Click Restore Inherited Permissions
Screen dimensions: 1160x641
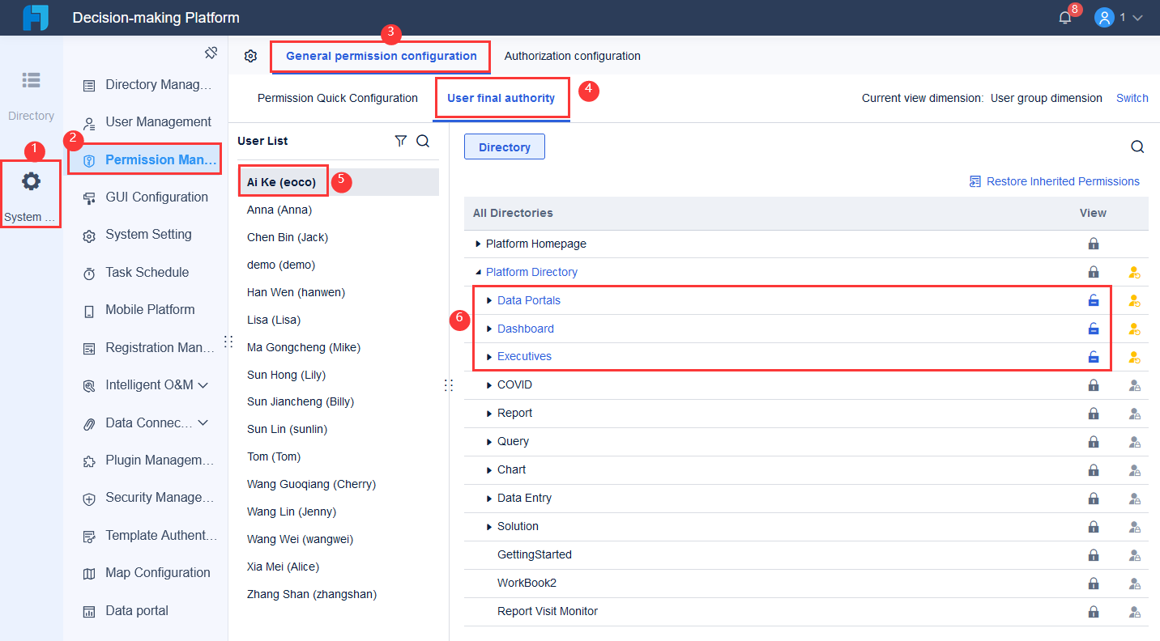click(x=1055, y=181)
